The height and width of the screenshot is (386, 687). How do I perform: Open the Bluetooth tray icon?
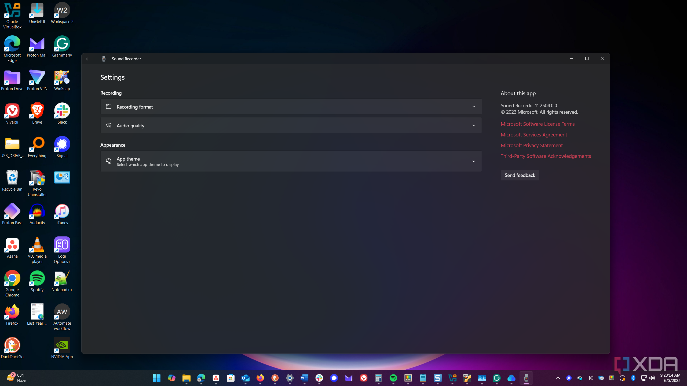[633, 378]
